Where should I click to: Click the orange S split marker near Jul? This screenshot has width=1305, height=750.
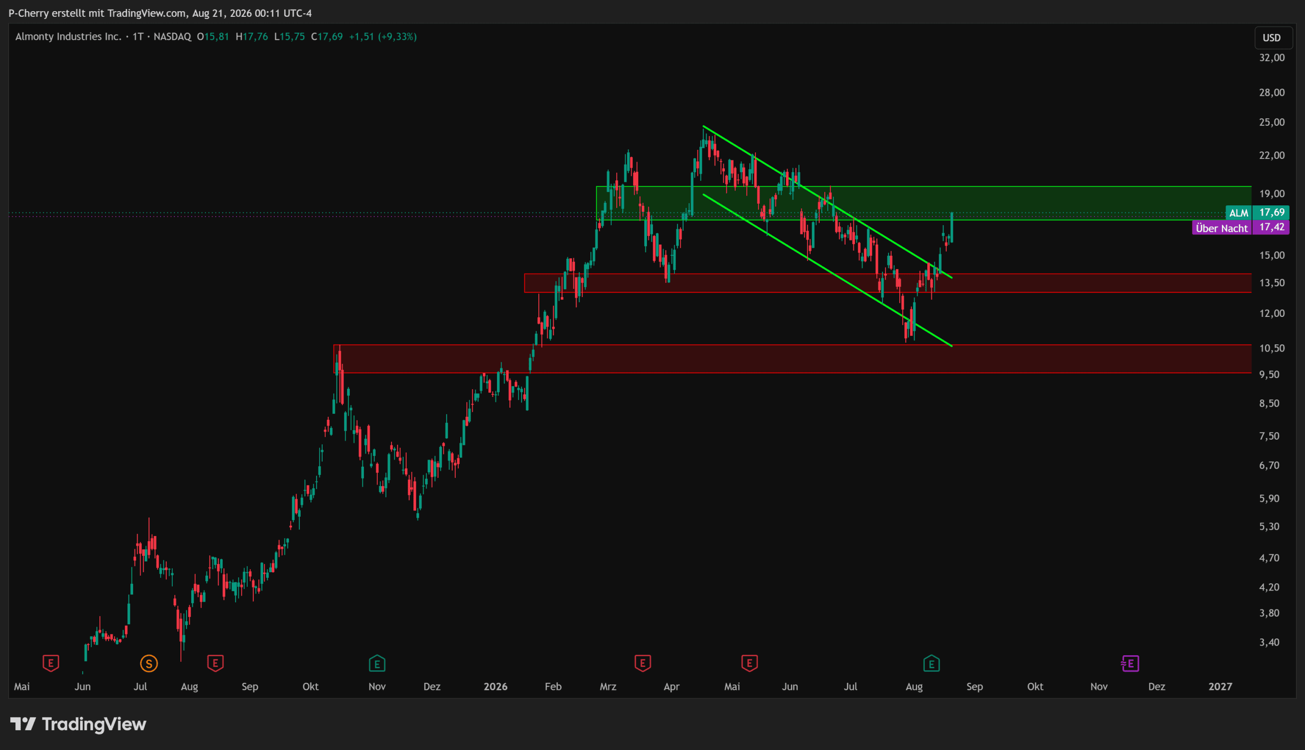coord(149,663)
